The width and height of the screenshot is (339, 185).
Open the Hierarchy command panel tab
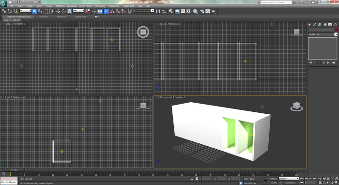[320, 25]
